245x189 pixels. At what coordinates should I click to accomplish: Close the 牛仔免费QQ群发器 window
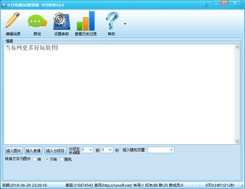[234, 3]
